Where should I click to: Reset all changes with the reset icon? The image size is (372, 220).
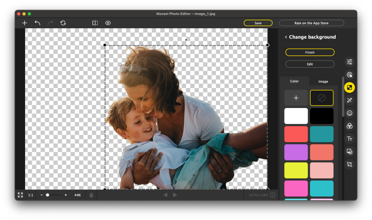(x=63, y=23)
